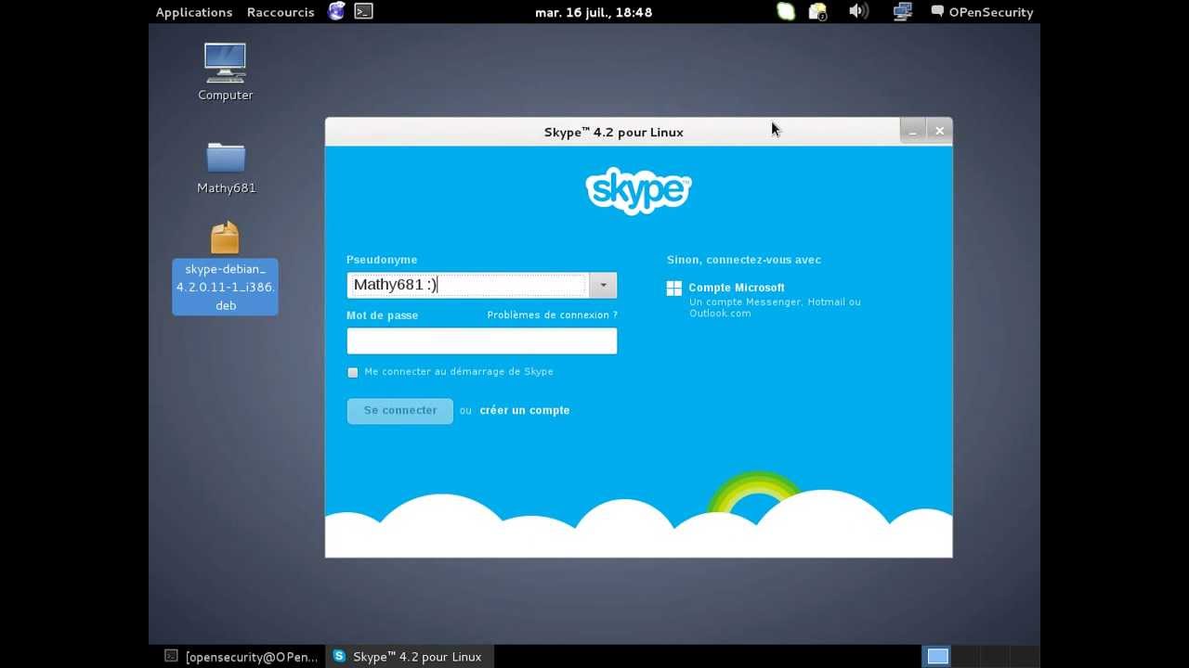1189x668 pixels.
Task: Open the OPenSecurity user menu
Action: [983, 12]
